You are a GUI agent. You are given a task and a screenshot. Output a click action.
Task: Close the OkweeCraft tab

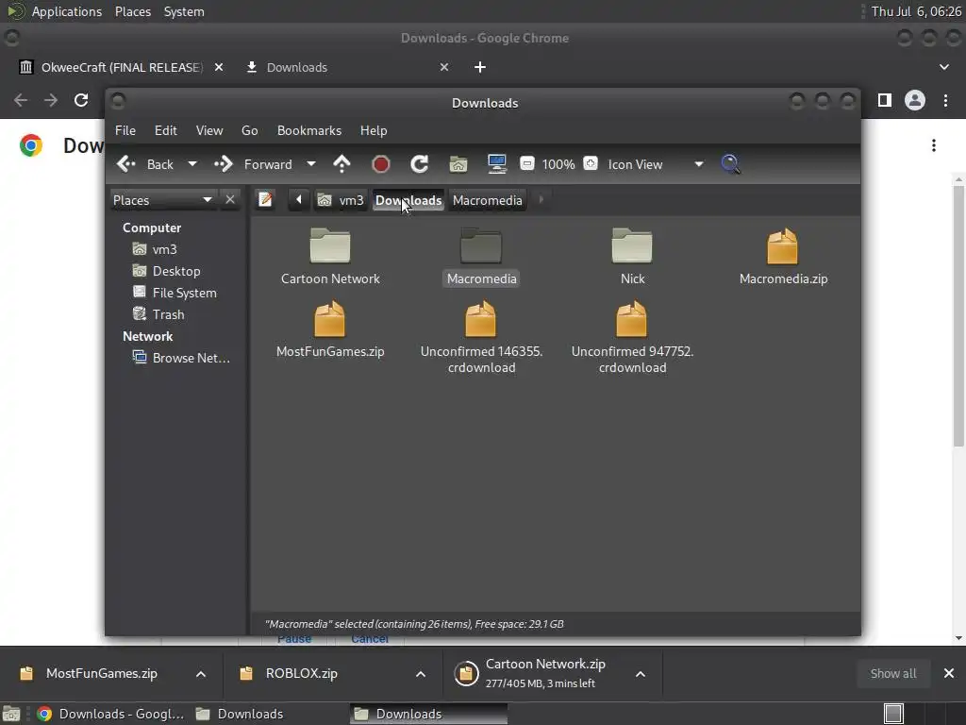click(219, 67)
